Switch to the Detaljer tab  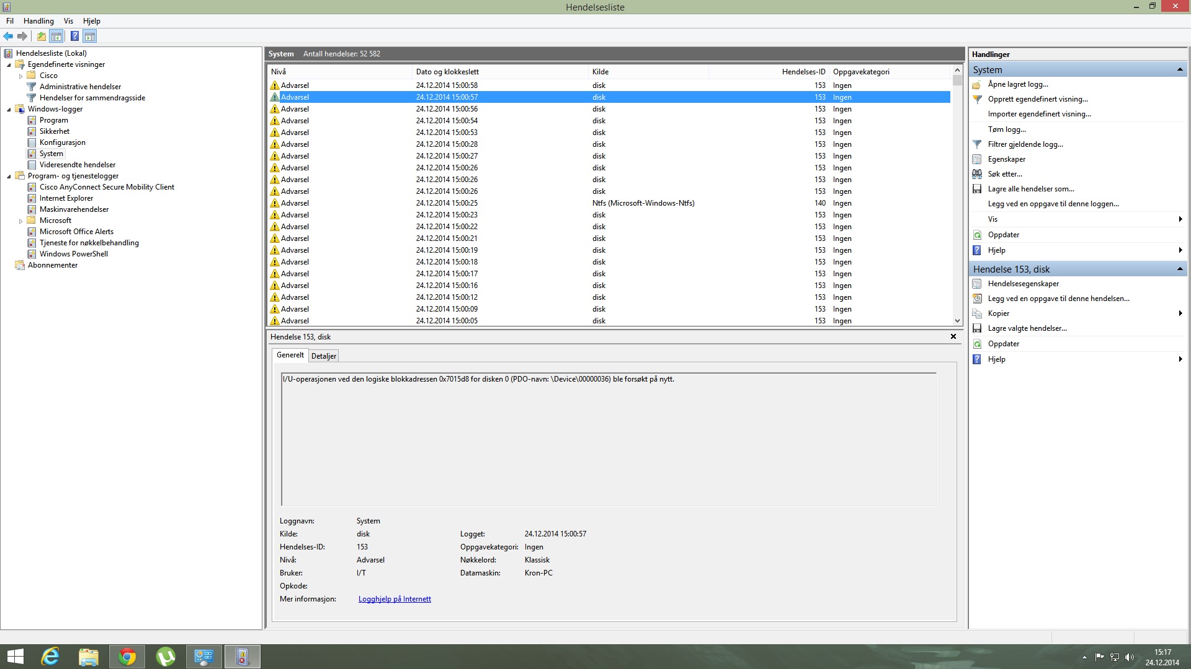[x=324, y=356]
